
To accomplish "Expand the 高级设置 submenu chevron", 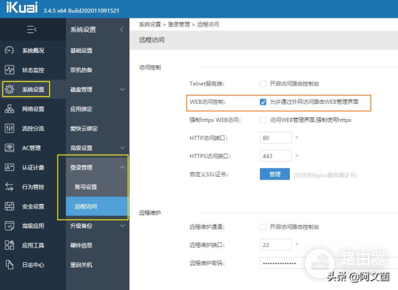I will pos(122,148).
